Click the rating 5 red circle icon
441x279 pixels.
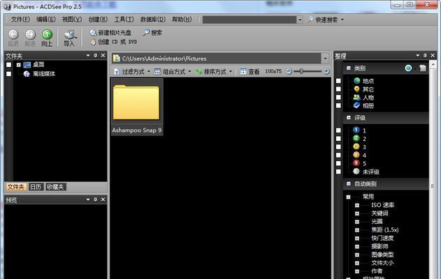click(x=356, y=163)
